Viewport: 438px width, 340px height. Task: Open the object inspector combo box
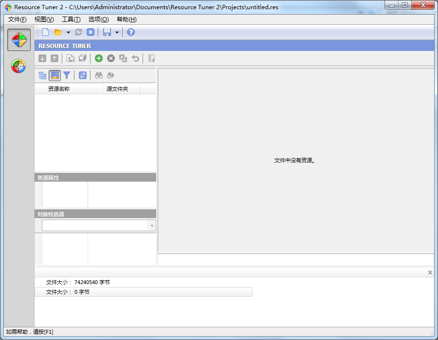pos(99,225)
